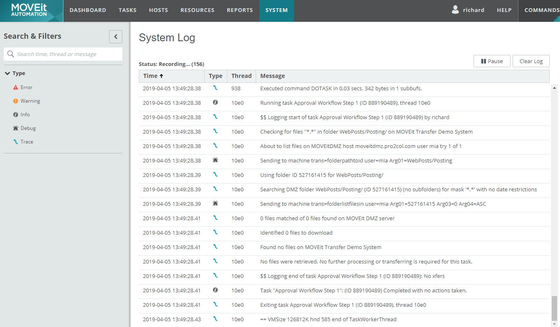Screen dimensions: 560x327
Task: Open the Hosts tab
Action: point(159,10)
